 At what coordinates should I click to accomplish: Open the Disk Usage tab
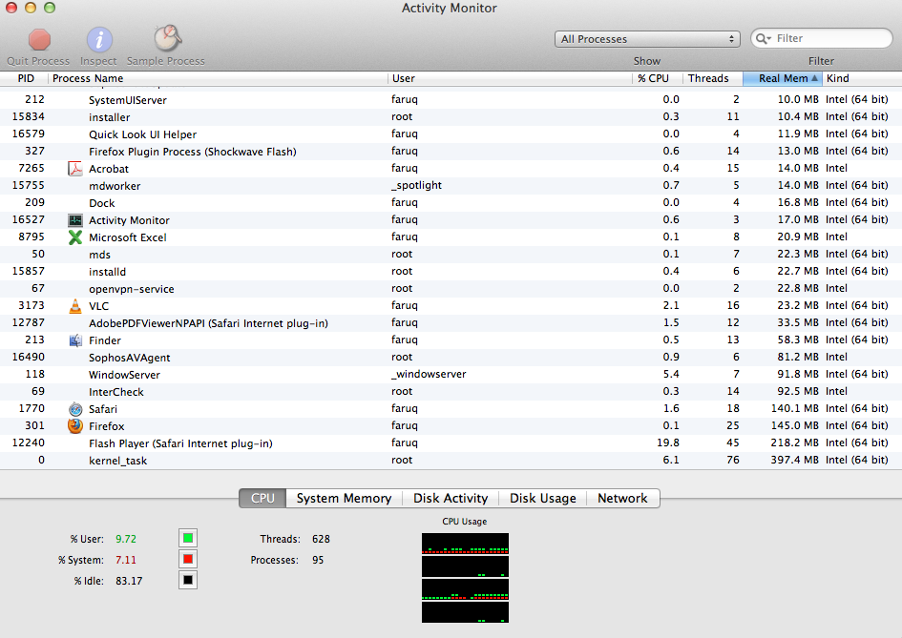pyautogui.click(x=542, y=499)
